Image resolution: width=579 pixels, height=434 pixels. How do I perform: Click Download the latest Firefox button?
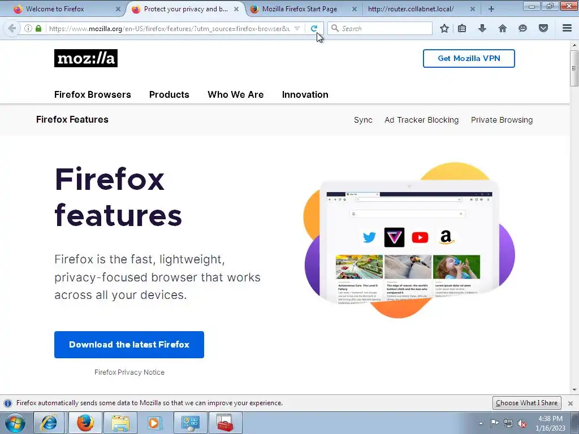tap(129, 345)
